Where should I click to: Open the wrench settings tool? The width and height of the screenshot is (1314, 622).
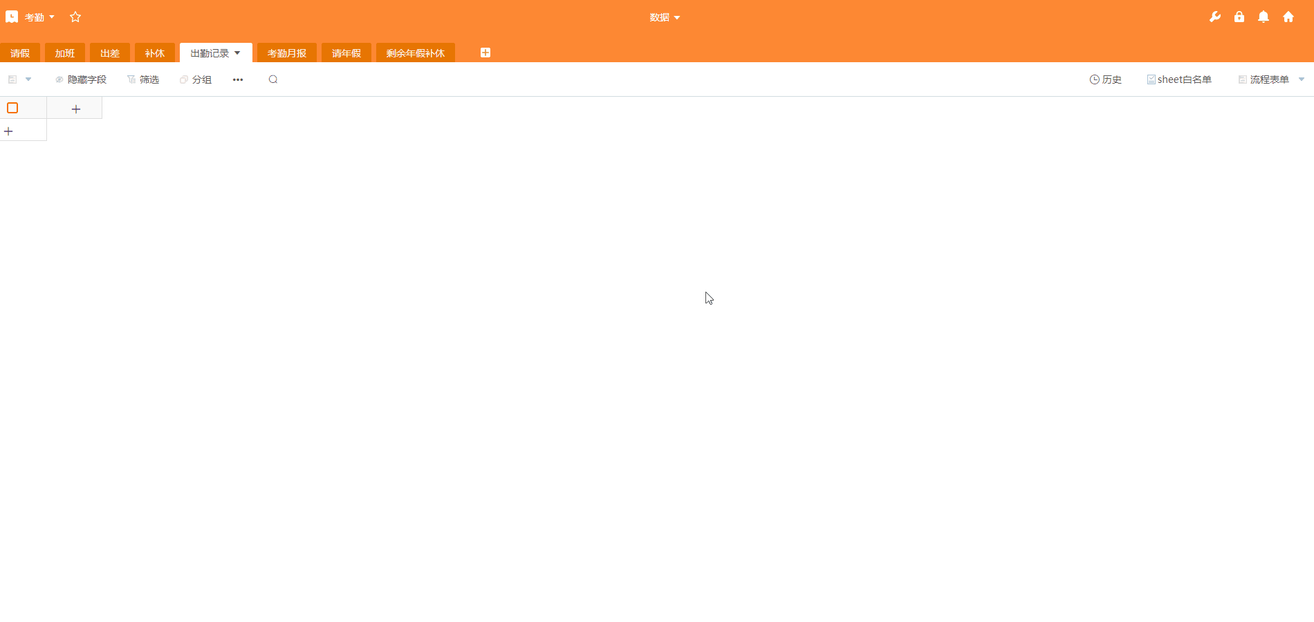[x=1215, y=17]
